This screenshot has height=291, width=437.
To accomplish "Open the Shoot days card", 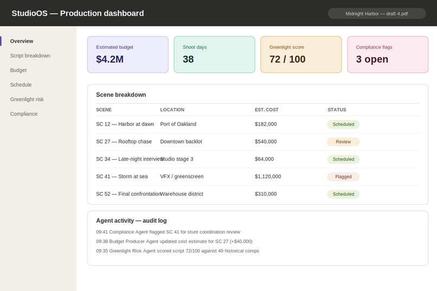I will (x=214, y=55).
